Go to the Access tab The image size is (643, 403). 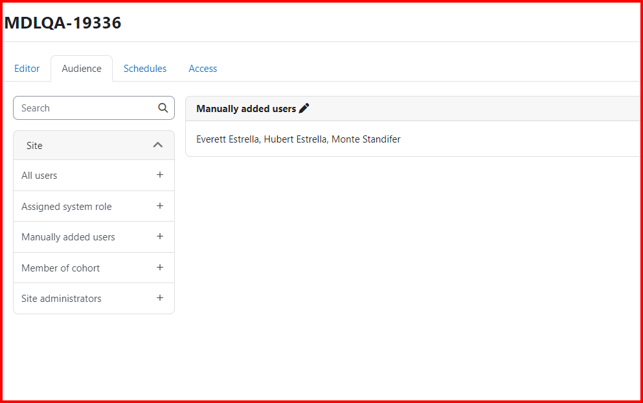[x=203, y=69]
